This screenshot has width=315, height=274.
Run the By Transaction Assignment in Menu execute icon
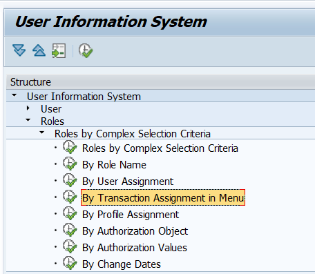(70, 197)
